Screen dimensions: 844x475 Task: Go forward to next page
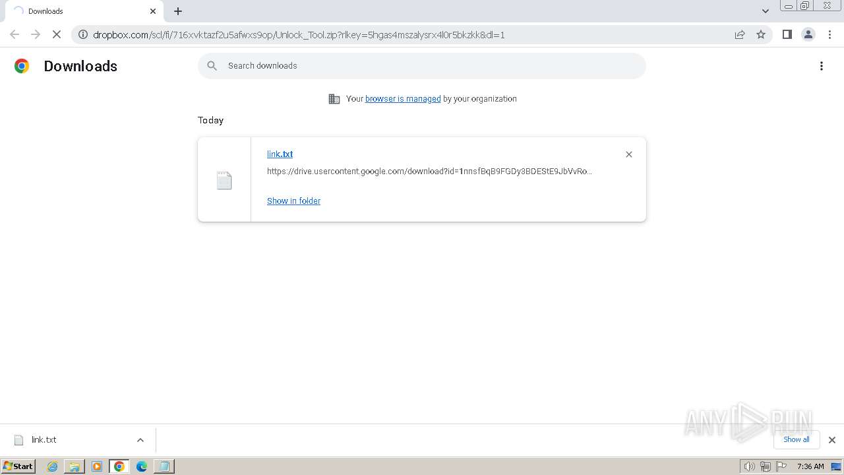[x=36, y=34]
